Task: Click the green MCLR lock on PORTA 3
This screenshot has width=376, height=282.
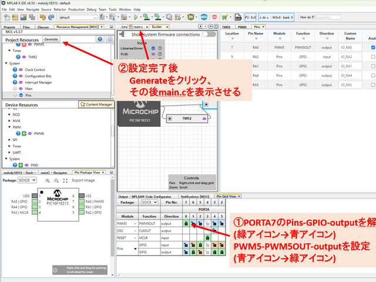Action: pyautogui.click(x=207, y=238)
